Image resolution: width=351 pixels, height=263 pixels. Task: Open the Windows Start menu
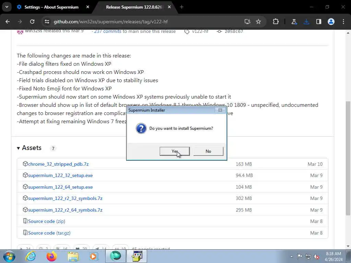coord(9,256)
